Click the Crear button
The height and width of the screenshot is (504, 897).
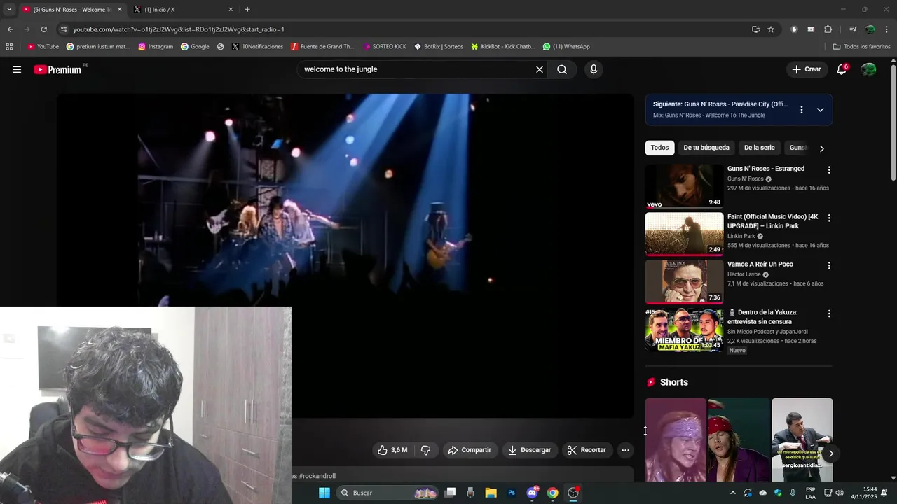tap(807, 69)
